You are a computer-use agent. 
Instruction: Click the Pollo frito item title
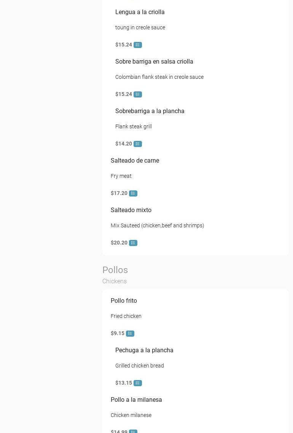click(124, 301)
